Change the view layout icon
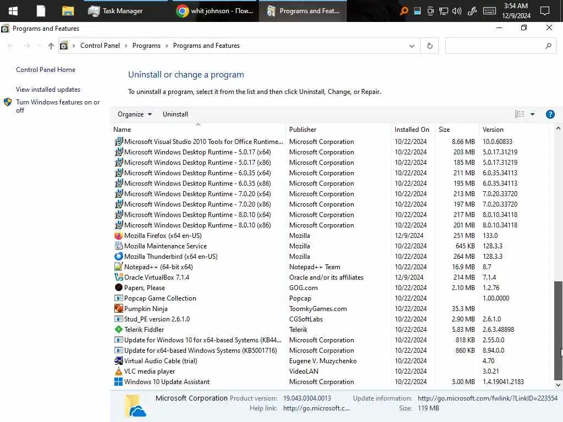The image size is (563, 422). (x=519, y=114)
